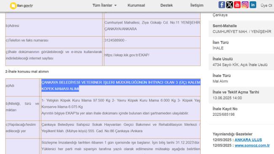Open the ilan.gov.tr home logo

tap(21, 5)
